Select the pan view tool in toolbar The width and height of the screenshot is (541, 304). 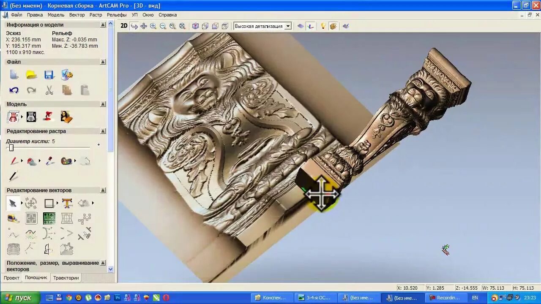pos(144,26)
